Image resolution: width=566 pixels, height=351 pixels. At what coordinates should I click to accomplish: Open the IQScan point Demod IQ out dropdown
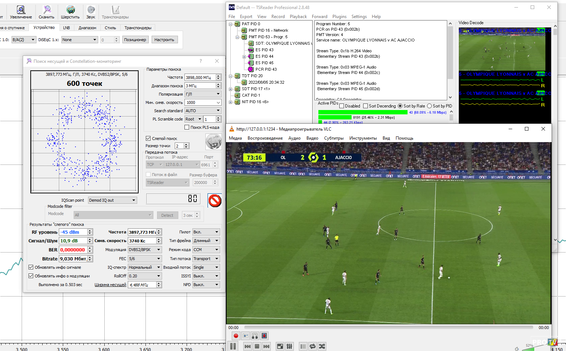(x=112, y=200)
